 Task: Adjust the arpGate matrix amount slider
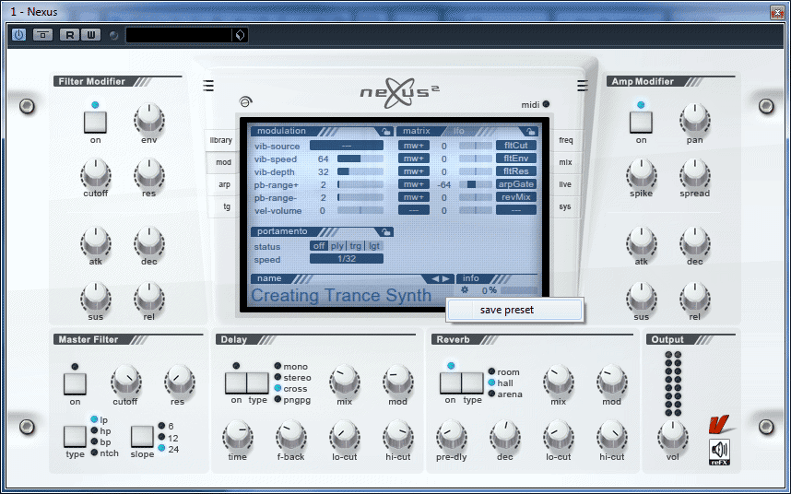pos(475,184)
